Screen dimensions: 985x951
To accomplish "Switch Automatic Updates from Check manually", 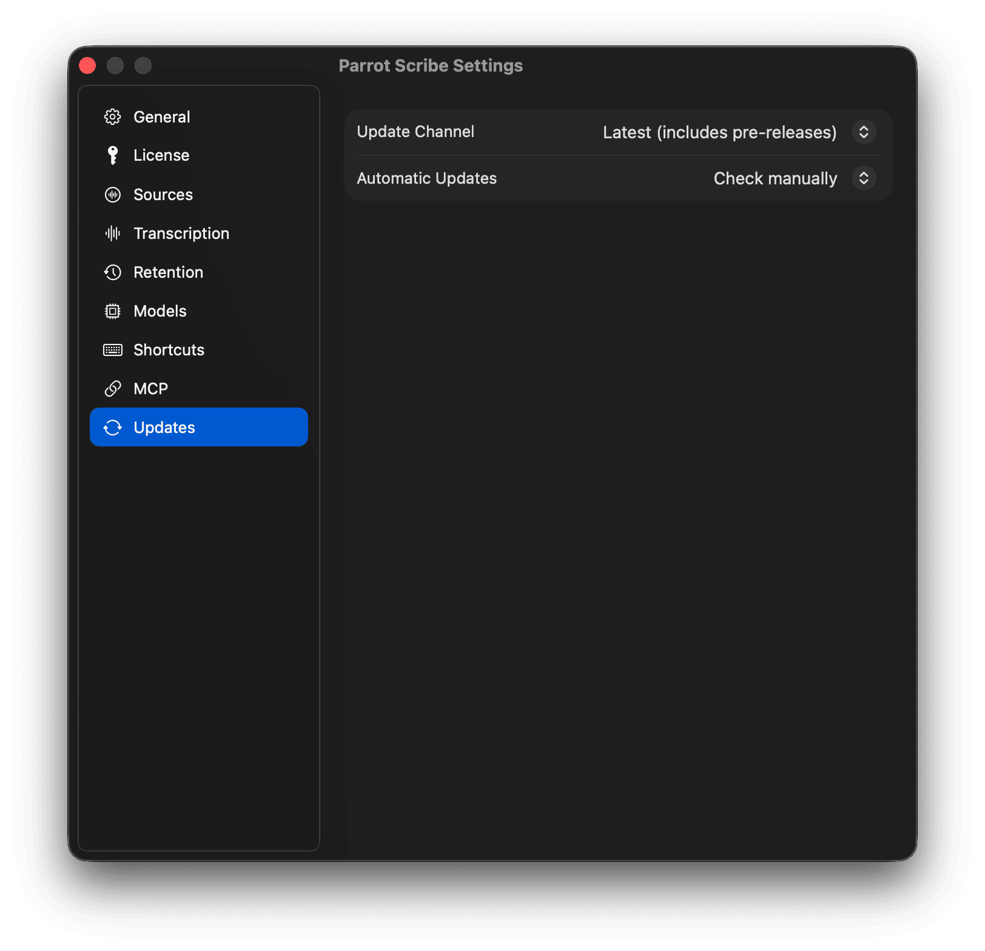I will tap(864, 178).
